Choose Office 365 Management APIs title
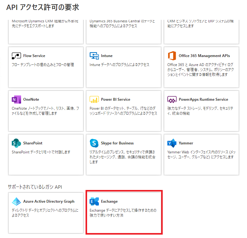The width and height of the screenshot is (247, 238). tap(204, 56)
